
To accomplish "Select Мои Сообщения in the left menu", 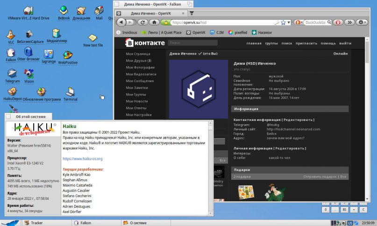I will [140, 81].
